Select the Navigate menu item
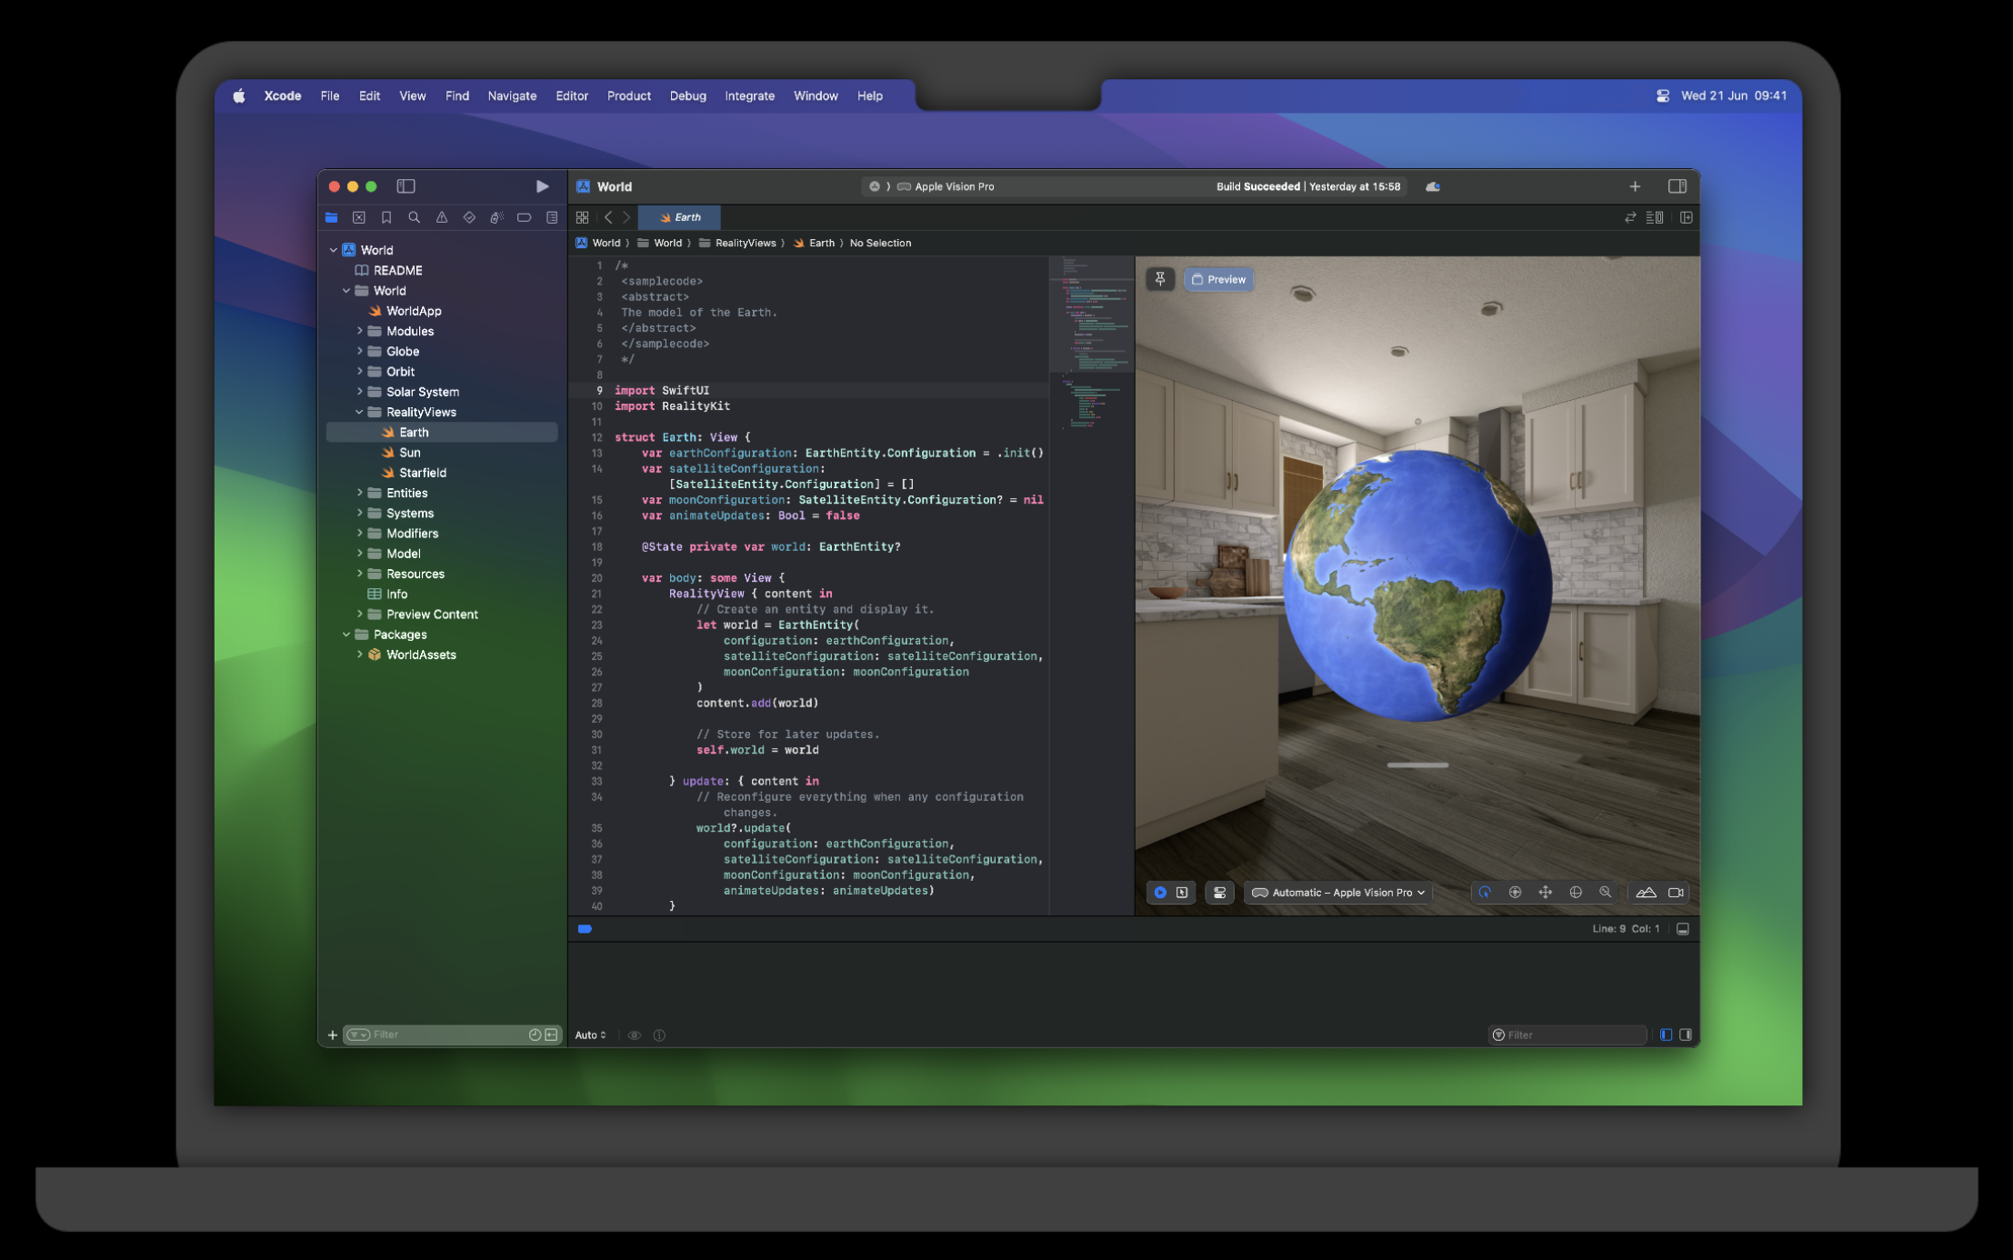This screenshot has height=1260, width=2013. tap(514, 95)
